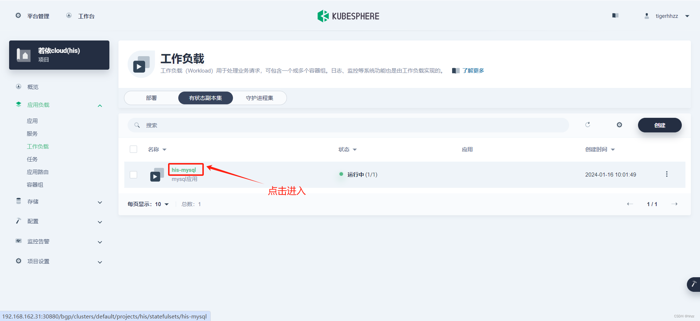Expand the 项目设置 menu section
This screenshot has height=321, width=700.
pos(100,262)
